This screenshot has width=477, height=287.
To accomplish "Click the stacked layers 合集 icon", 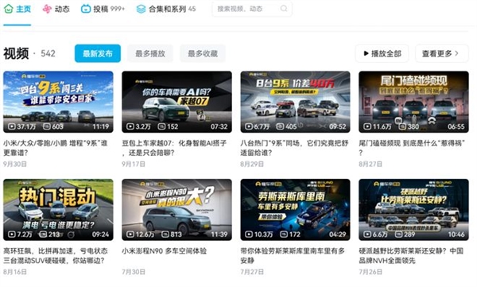I will coord(141,9).
